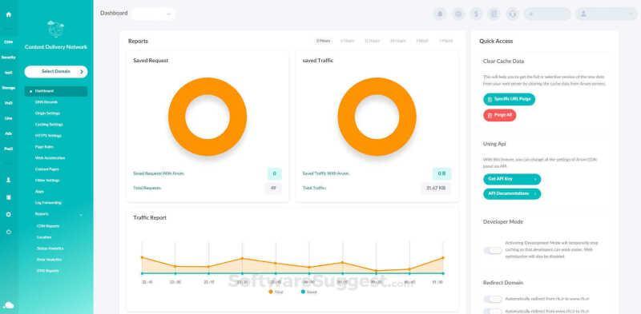Open the notifications bell in top bar
The image size is (641, 314).
(440, 14)
